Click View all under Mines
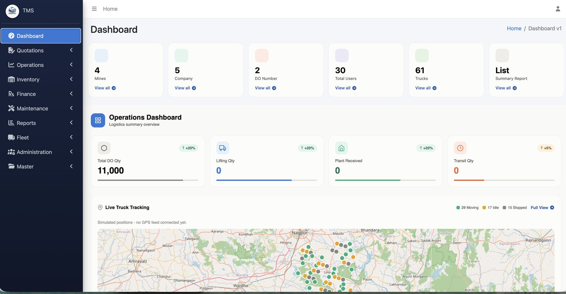Viewport: 566px width, 294px height. point(105,88)
